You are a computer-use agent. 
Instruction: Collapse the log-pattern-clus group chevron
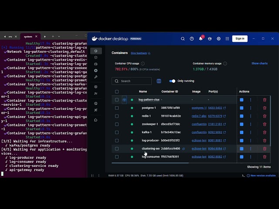click(x=124, y=100)
